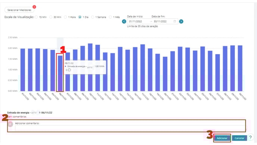Screen dimensions: 257x145
Task: Click the help question mark icon
Action: click(250, 137)
